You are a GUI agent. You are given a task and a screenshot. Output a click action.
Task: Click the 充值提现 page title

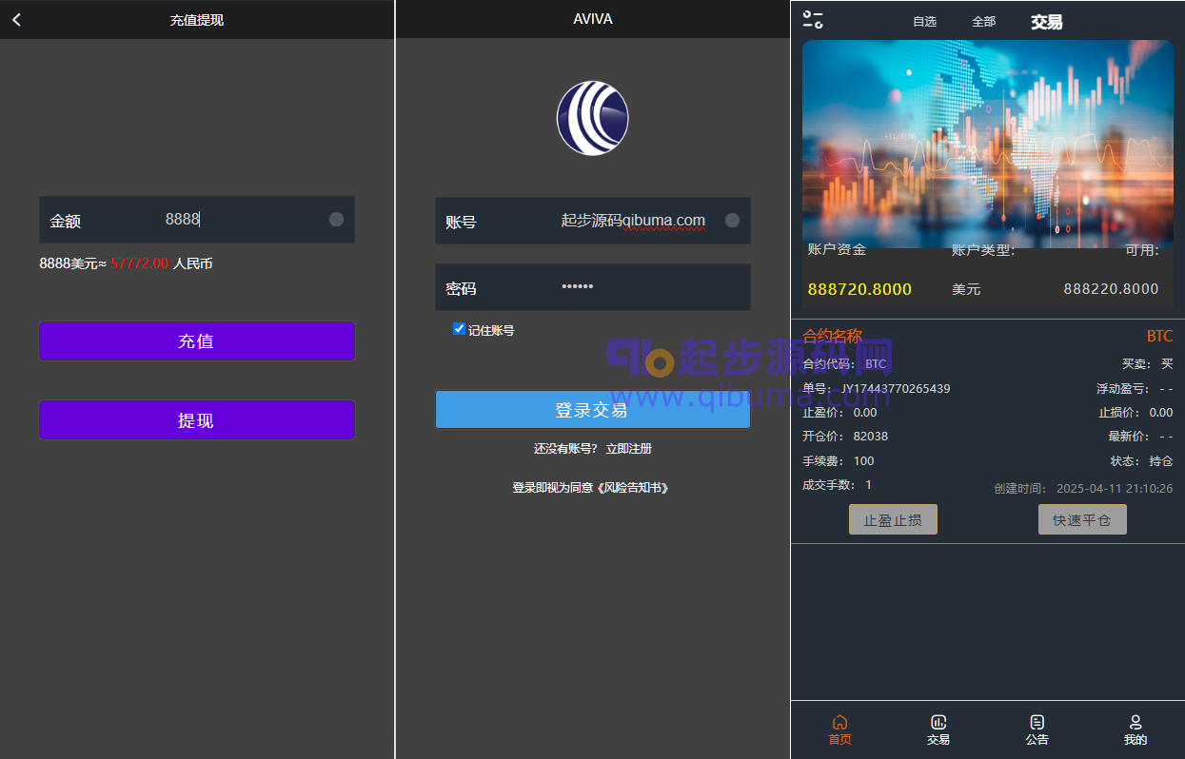[197, 19]
